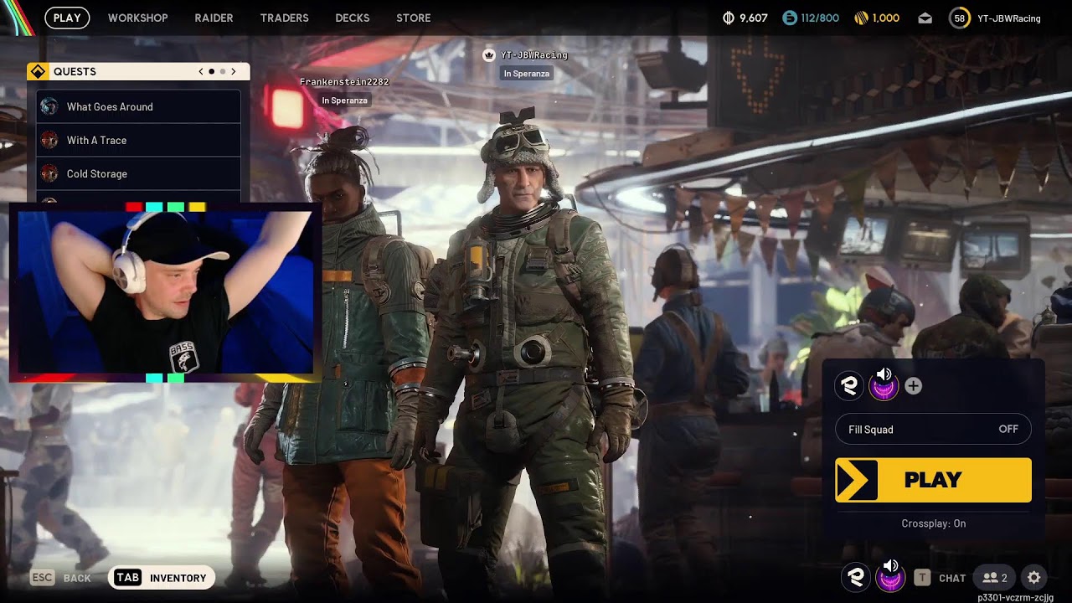Click the level 58 badge
Screen dimensions: 1072x603
pos(960,18)
